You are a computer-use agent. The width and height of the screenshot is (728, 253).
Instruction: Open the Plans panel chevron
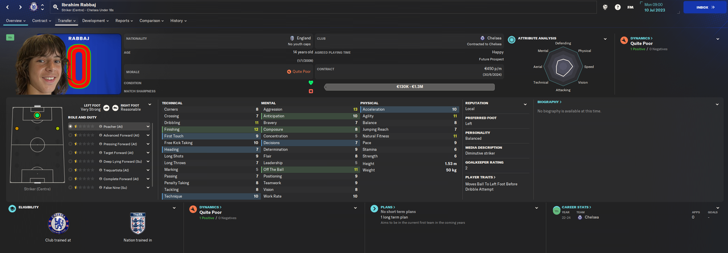click(536, 208)
